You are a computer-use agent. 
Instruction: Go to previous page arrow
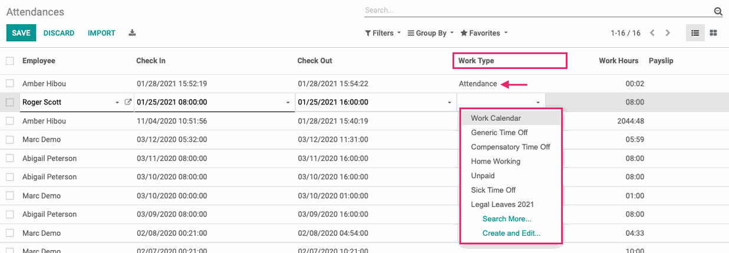coord(652,33)
